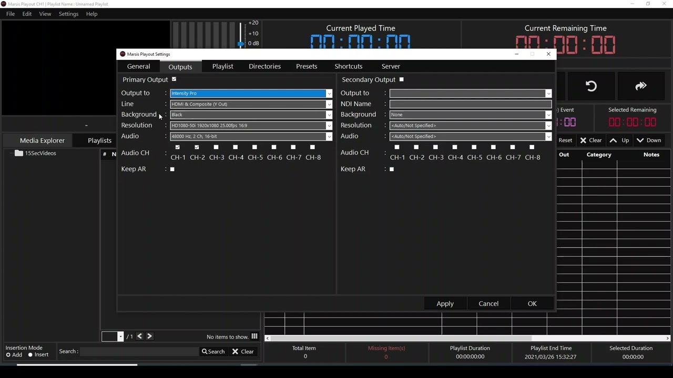
Task: Switch to the General tab
Action: (139, 67)
